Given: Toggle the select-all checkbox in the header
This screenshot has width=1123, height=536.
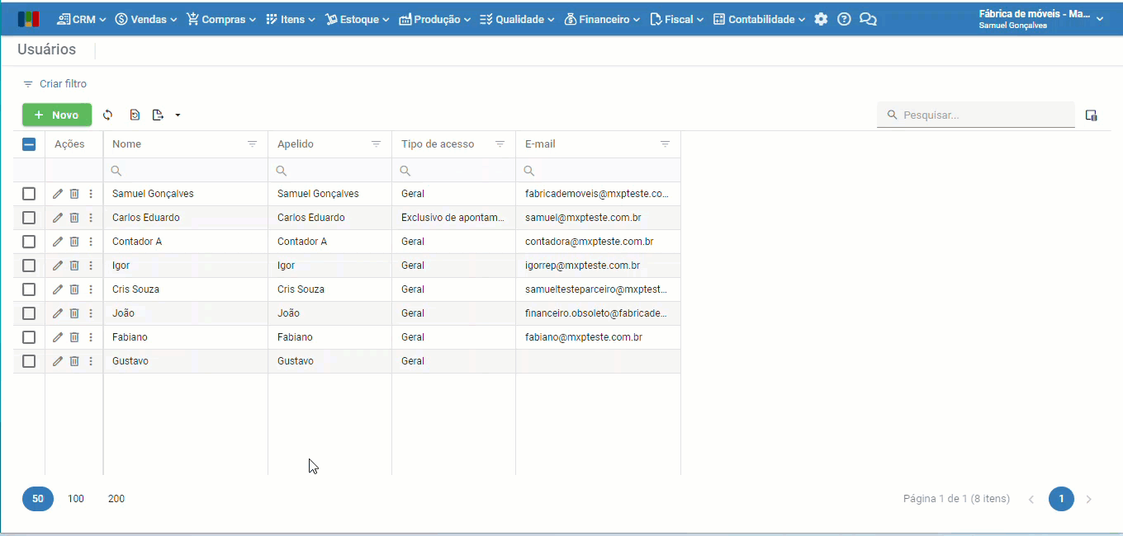Looking at the screenshot, I should tap(29, 143).
